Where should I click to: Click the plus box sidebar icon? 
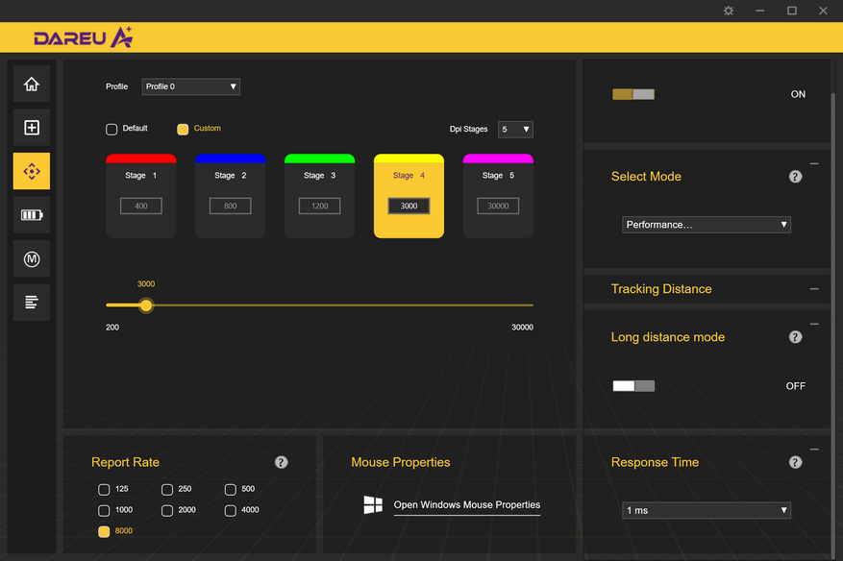tap(32, 128)
